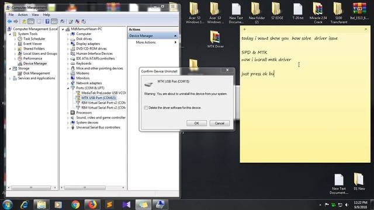374x210 pixels.
Task: Select Device Manager in the left tree
Action: click(x=35, y=64)
